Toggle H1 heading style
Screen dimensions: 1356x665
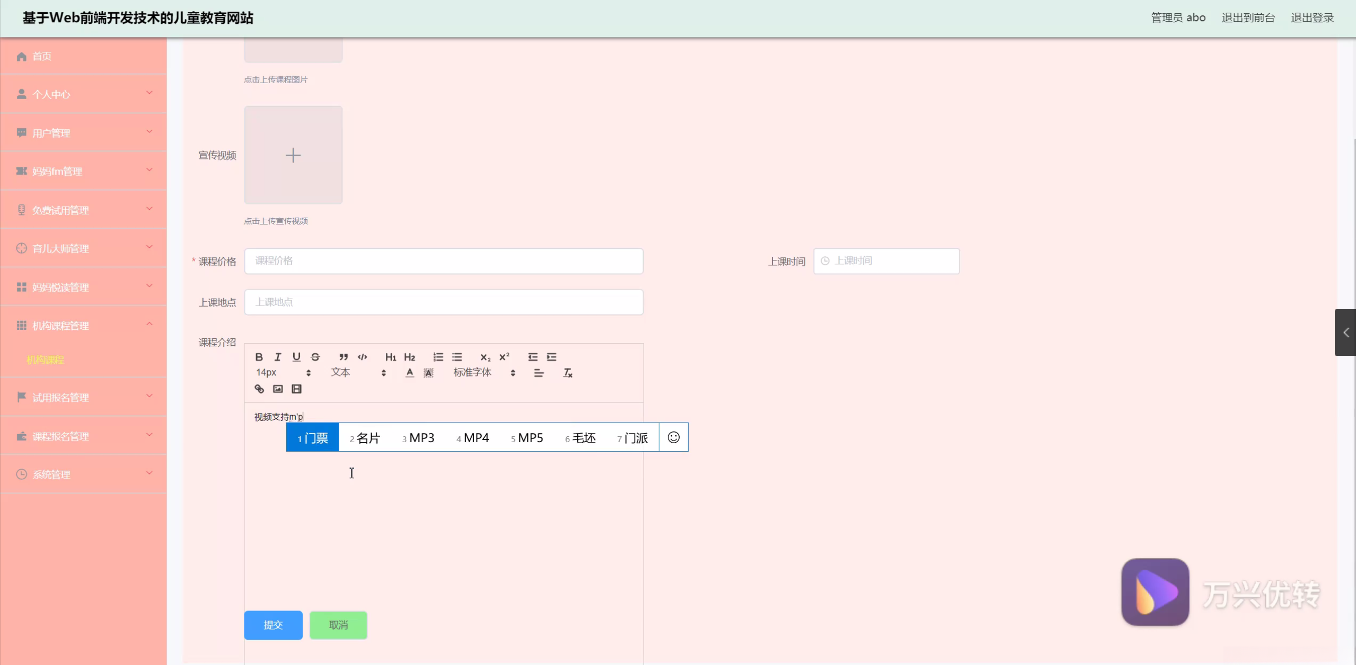391,357
